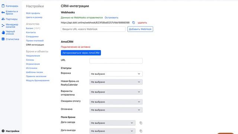Open Правила заселения settings link
This screenshot has height=134, width=238.
click(x=36, y=76)
